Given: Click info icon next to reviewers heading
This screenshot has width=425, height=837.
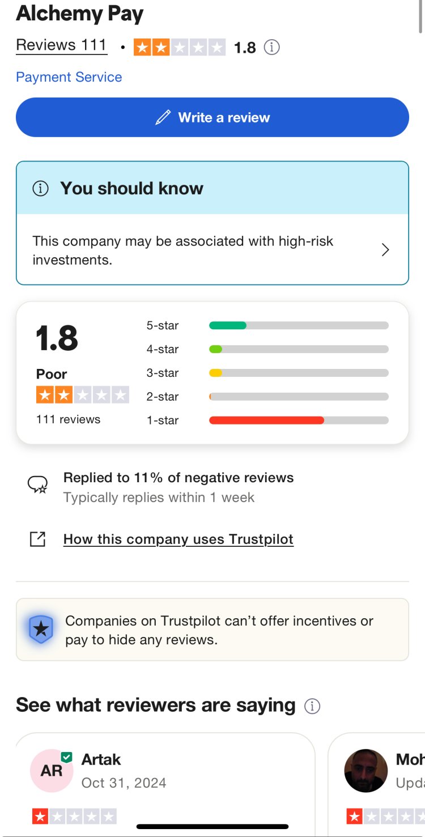Looking at the screenshot, I should [312, 706].
